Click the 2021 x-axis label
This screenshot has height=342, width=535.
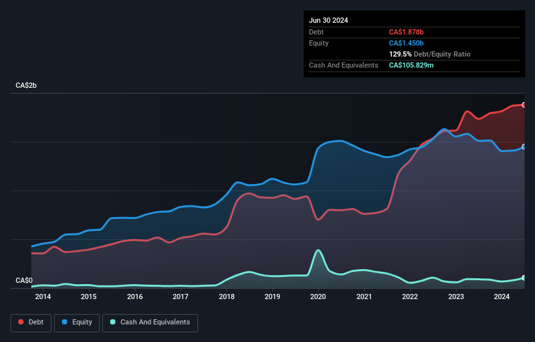pos(364,296)
